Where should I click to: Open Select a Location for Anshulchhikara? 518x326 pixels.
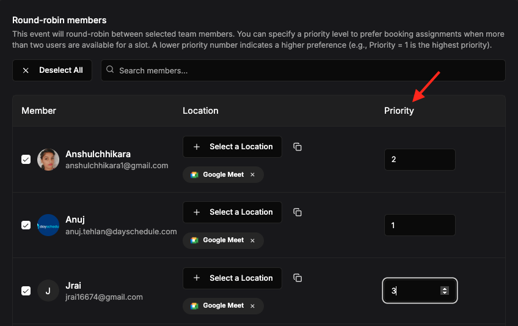point(232,147)
